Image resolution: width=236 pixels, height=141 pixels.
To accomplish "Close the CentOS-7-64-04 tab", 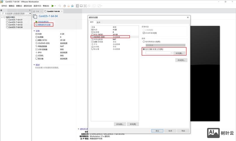I will click(62, 11).
